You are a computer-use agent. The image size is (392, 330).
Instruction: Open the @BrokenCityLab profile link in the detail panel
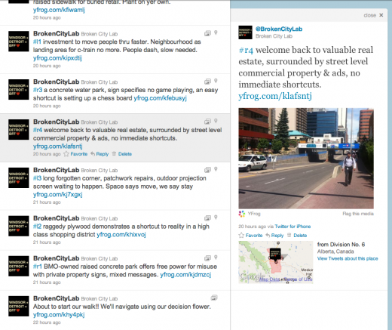pyautogui.click(x=279, y=29)
